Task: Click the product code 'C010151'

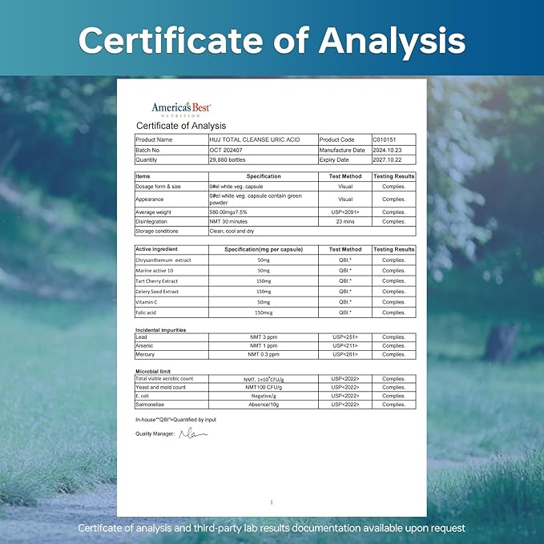Action: 384,139
